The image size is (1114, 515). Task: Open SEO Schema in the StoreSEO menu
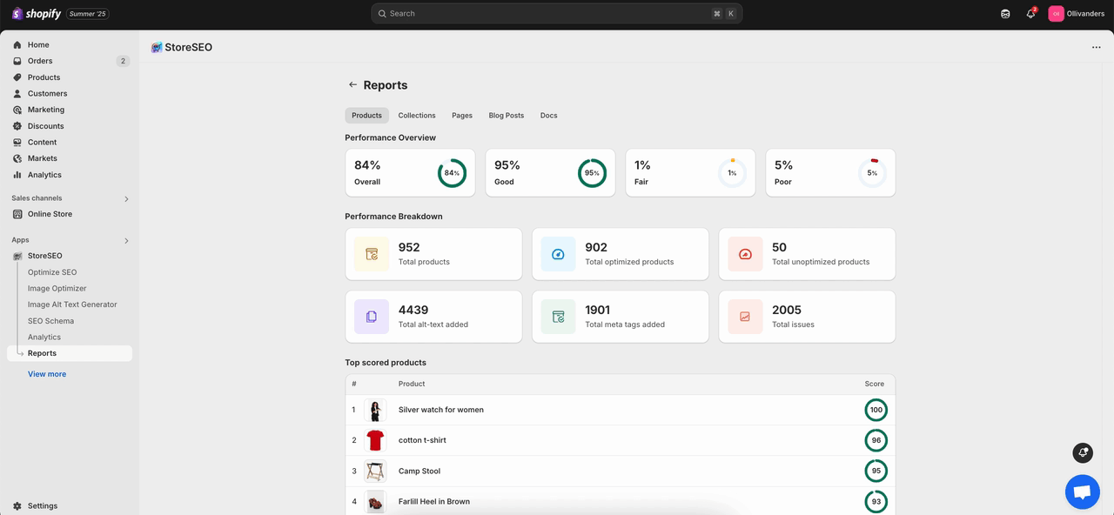[x=50, y=321]
